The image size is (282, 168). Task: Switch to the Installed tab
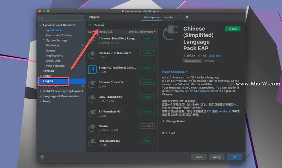click(x=169, y=17)
